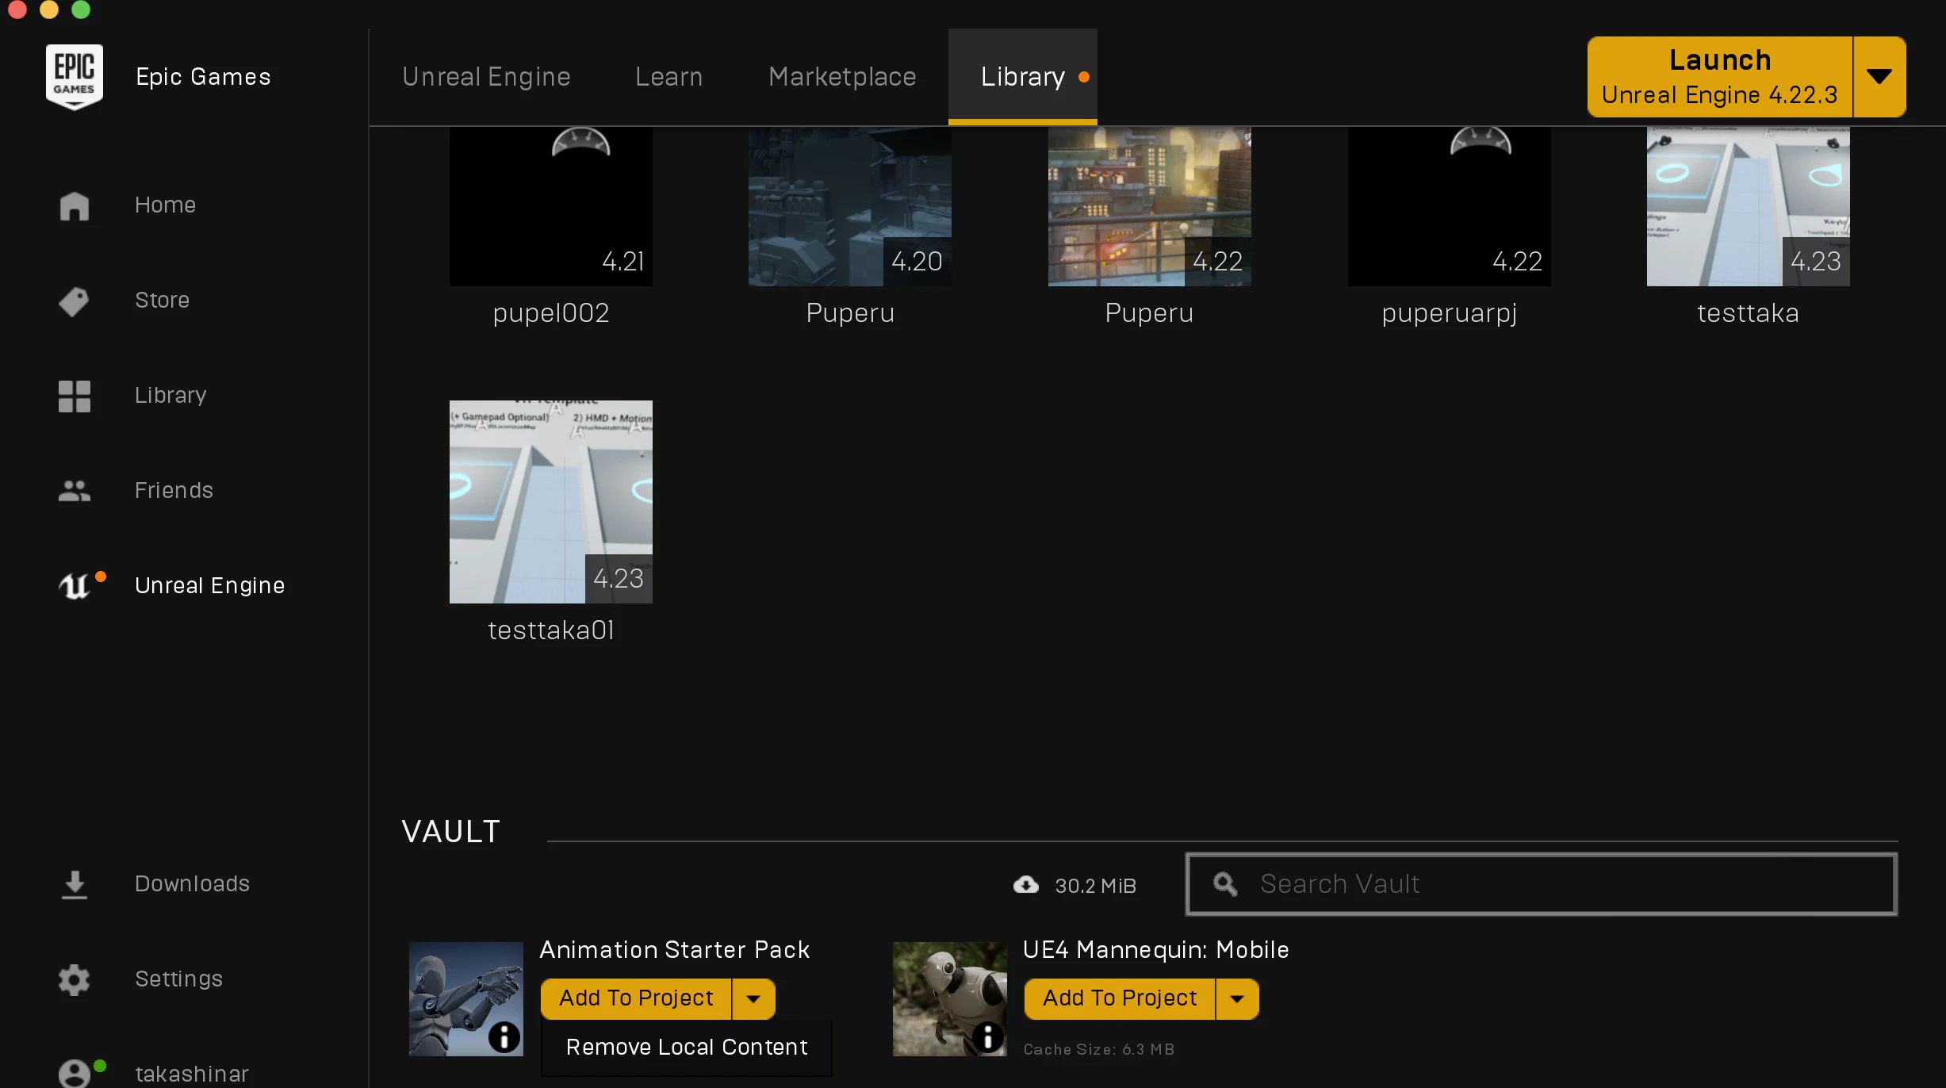The height and width of the screenshot is (1088, 1946).
Task: Click the UE4 Mannequin: Mobile thumbnail image
Action: (950, 999)
